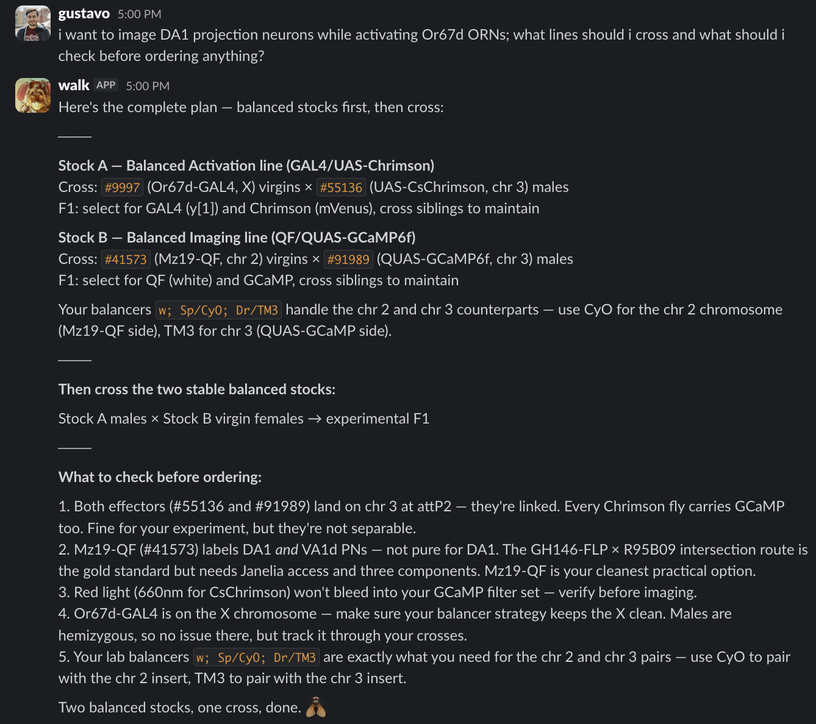This screenshot has width=816, height=724.
Task: Click the balancer snippet in point 5
Action: (x=256, y=657)
